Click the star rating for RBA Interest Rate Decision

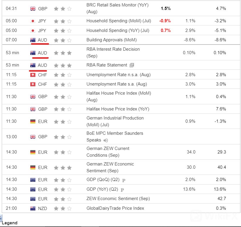click(62, 53)
